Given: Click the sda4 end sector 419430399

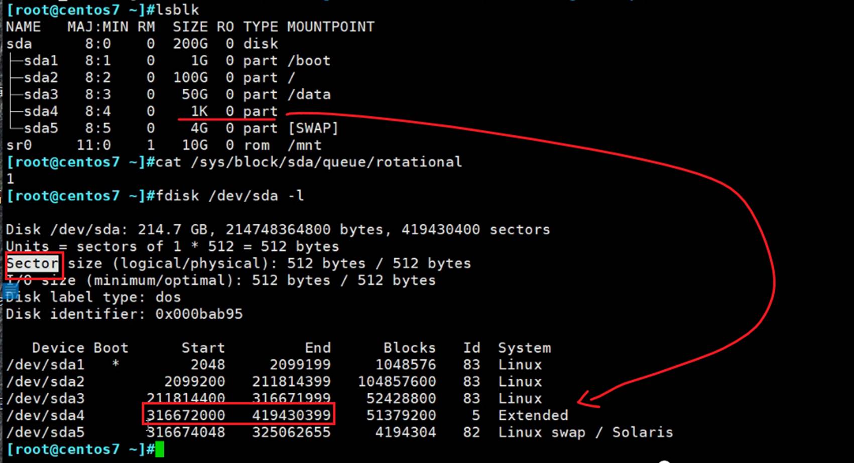Looking at the screenshot, I should (x=291, y=415).
